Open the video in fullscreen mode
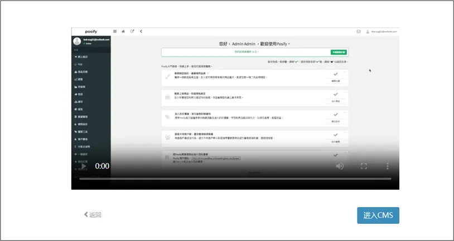The height and width of the screenshot is (241, 454). (364, 166)
